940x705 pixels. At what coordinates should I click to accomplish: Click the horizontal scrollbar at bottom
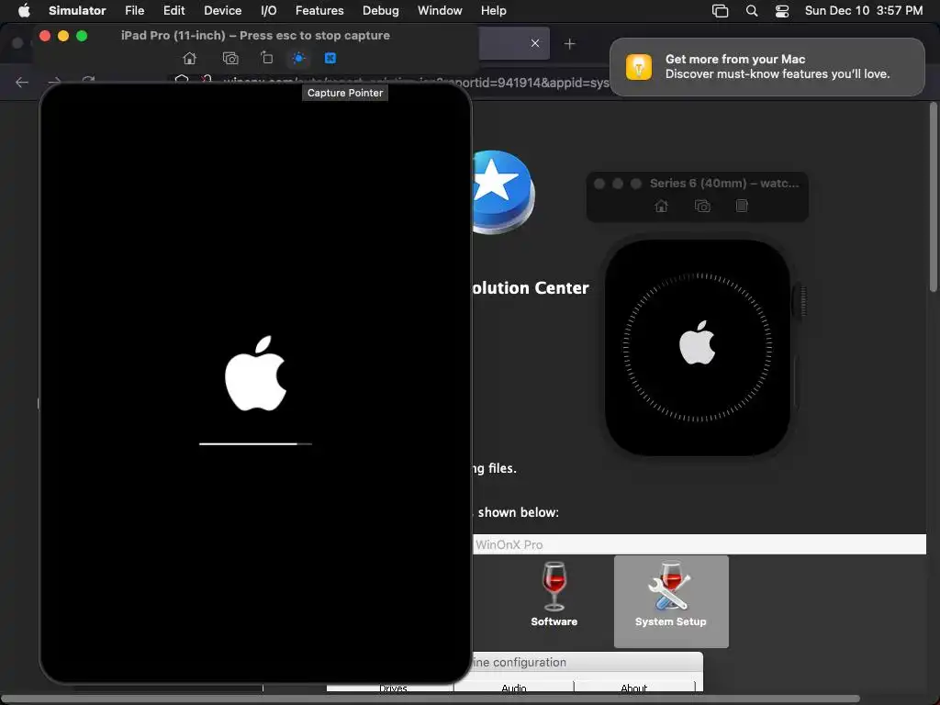(431, 699)
